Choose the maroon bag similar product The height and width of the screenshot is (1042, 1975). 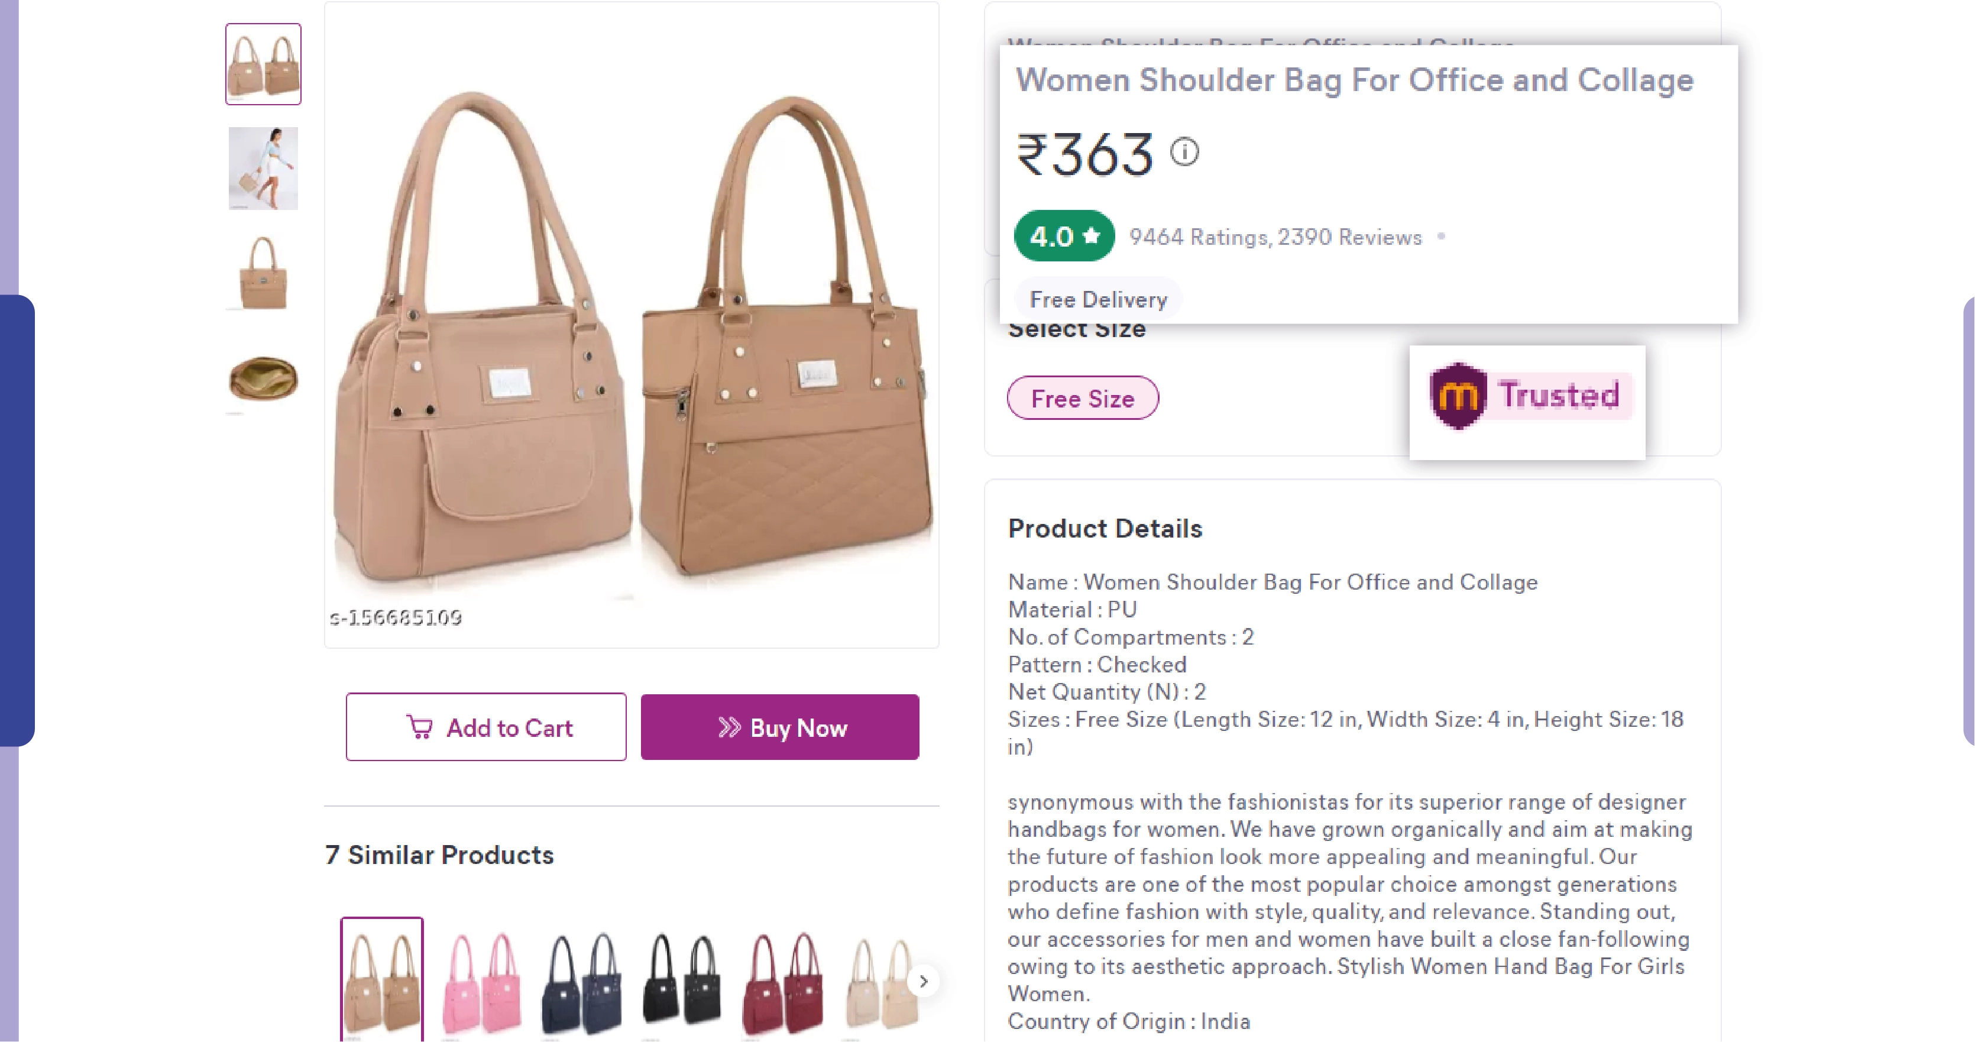[x=782, y=982]
